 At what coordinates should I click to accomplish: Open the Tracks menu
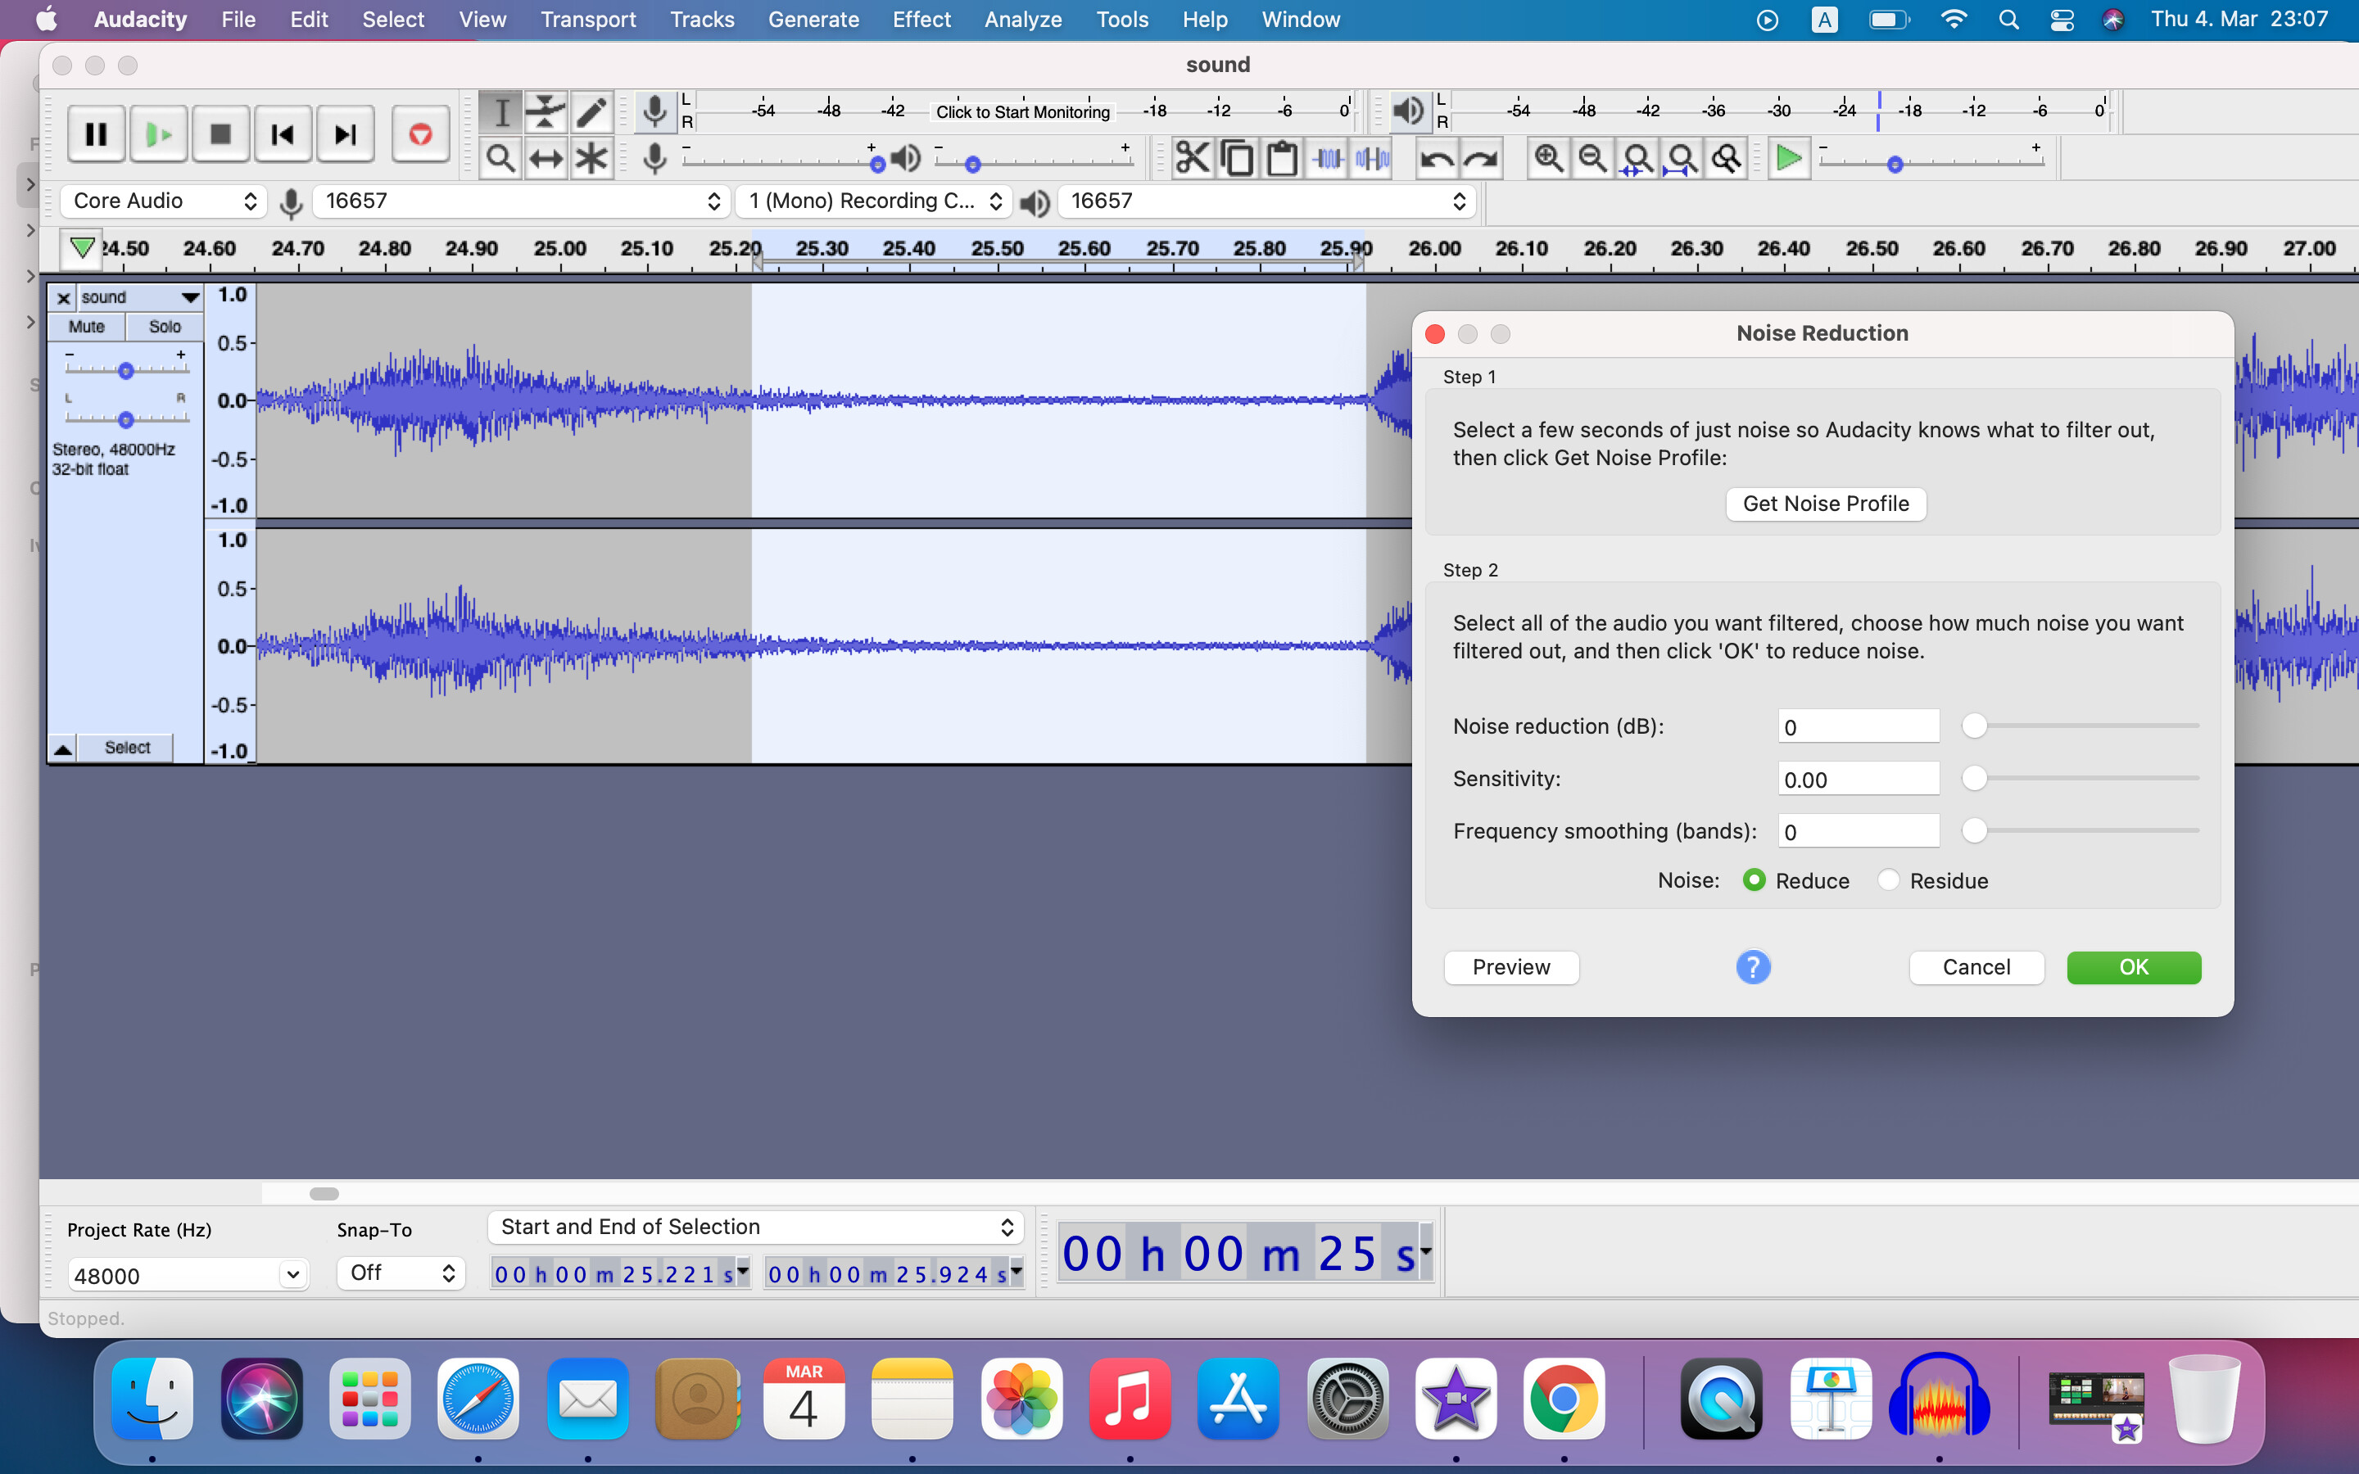tap(702, 20)
